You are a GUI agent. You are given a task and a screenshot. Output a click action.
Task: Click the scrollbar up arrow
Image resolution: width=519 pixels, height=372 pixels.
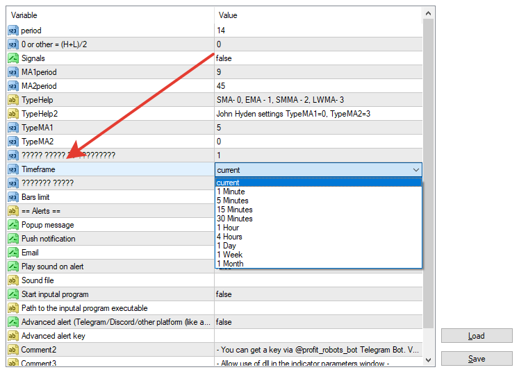[x=428, y=13]
